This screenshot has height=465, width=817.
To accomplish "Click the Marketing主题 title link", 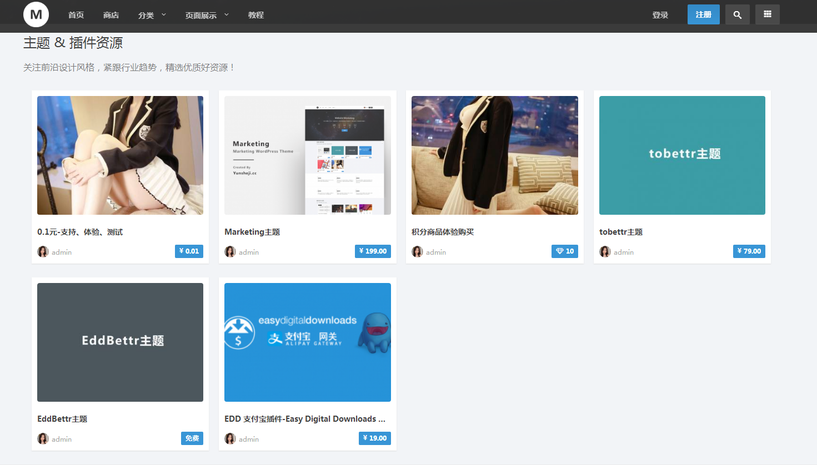I will click(x=252, y=232).
